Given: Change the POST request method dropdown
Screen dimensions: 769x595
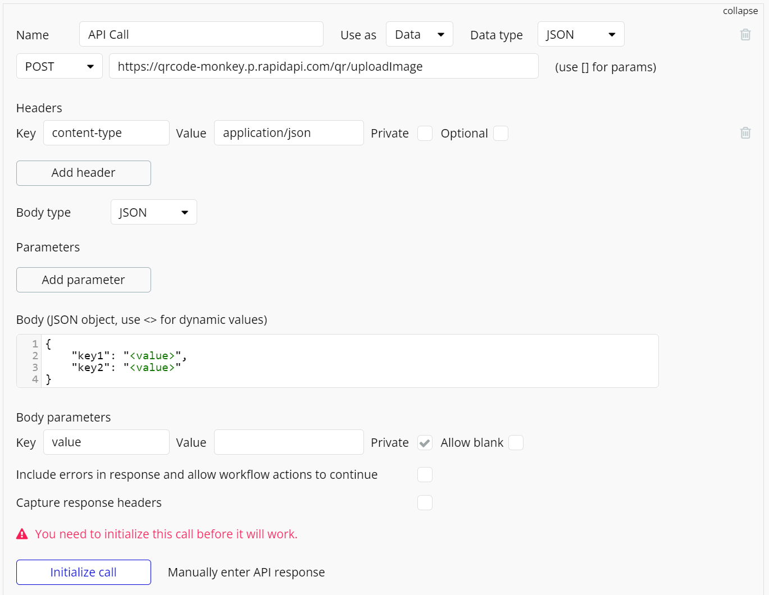Looking at the screenshot, I should point(59,67).
